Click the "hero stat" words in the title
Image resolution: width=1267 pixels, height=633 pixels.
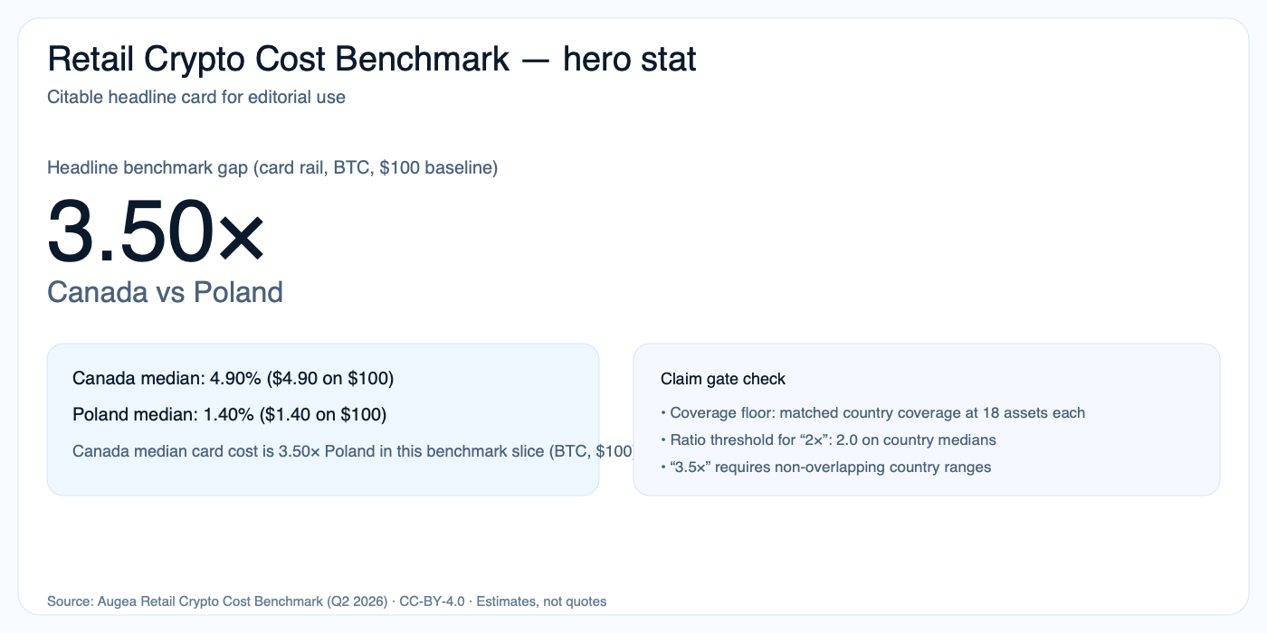coord(630,60)
